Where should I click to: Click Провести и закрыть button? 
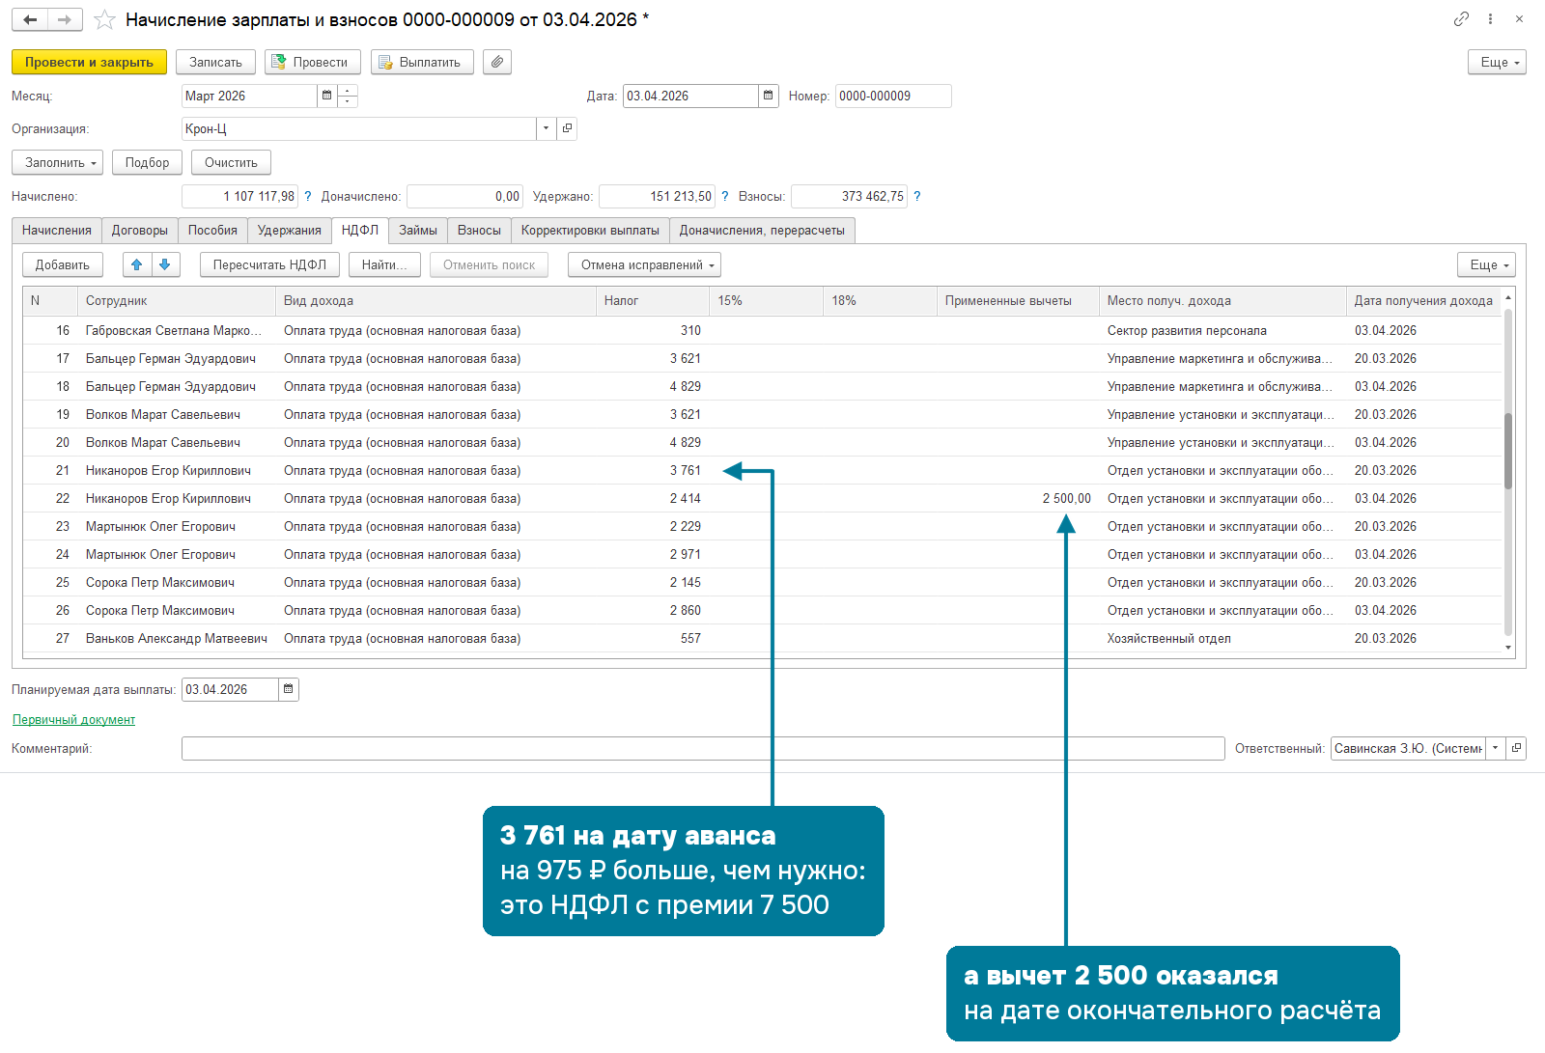click(89, 62)
